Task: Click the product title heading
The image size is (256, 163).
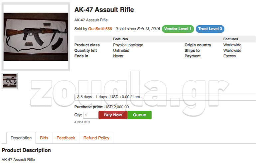Action: [104, 10]
